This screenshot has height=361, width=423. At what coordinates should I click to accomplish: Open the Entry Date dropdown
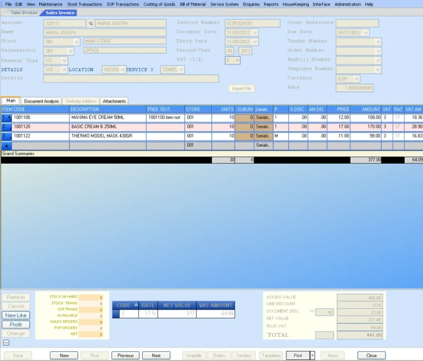click(x=255, y=42)
